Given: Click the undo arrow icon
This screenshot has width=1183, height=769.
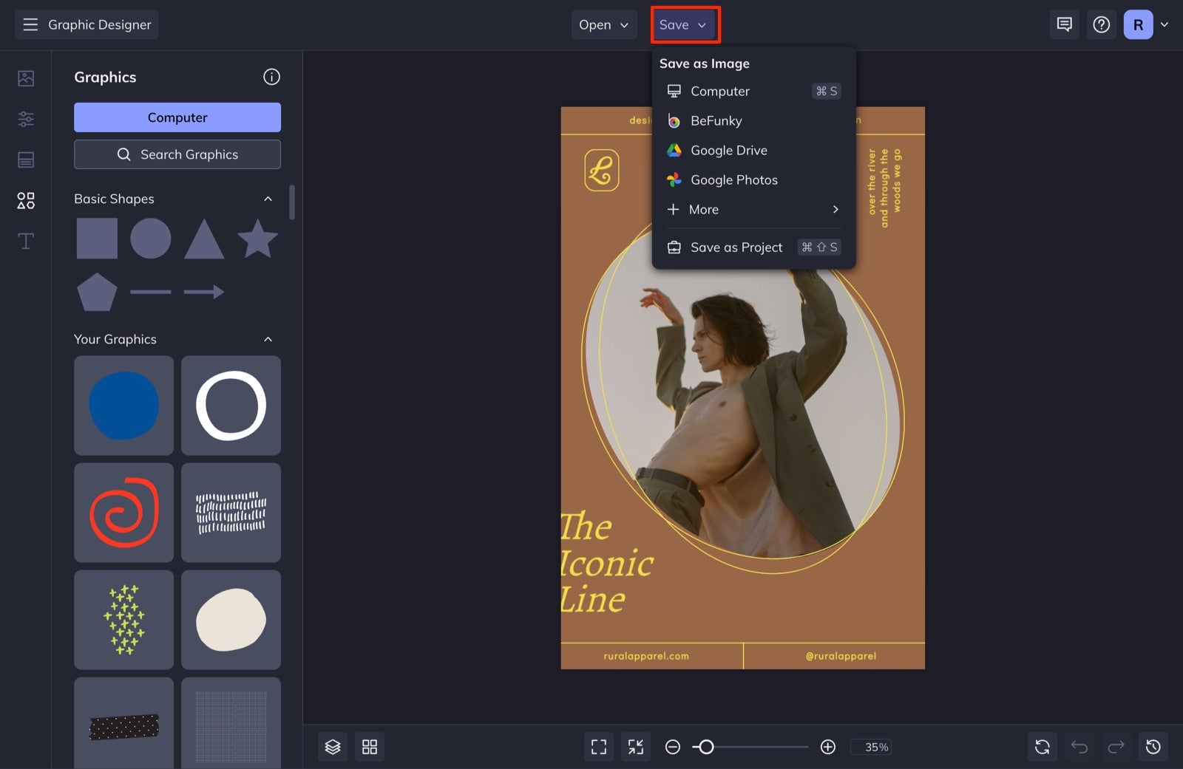Looking at the screenshot, I should coord(1079,747).
